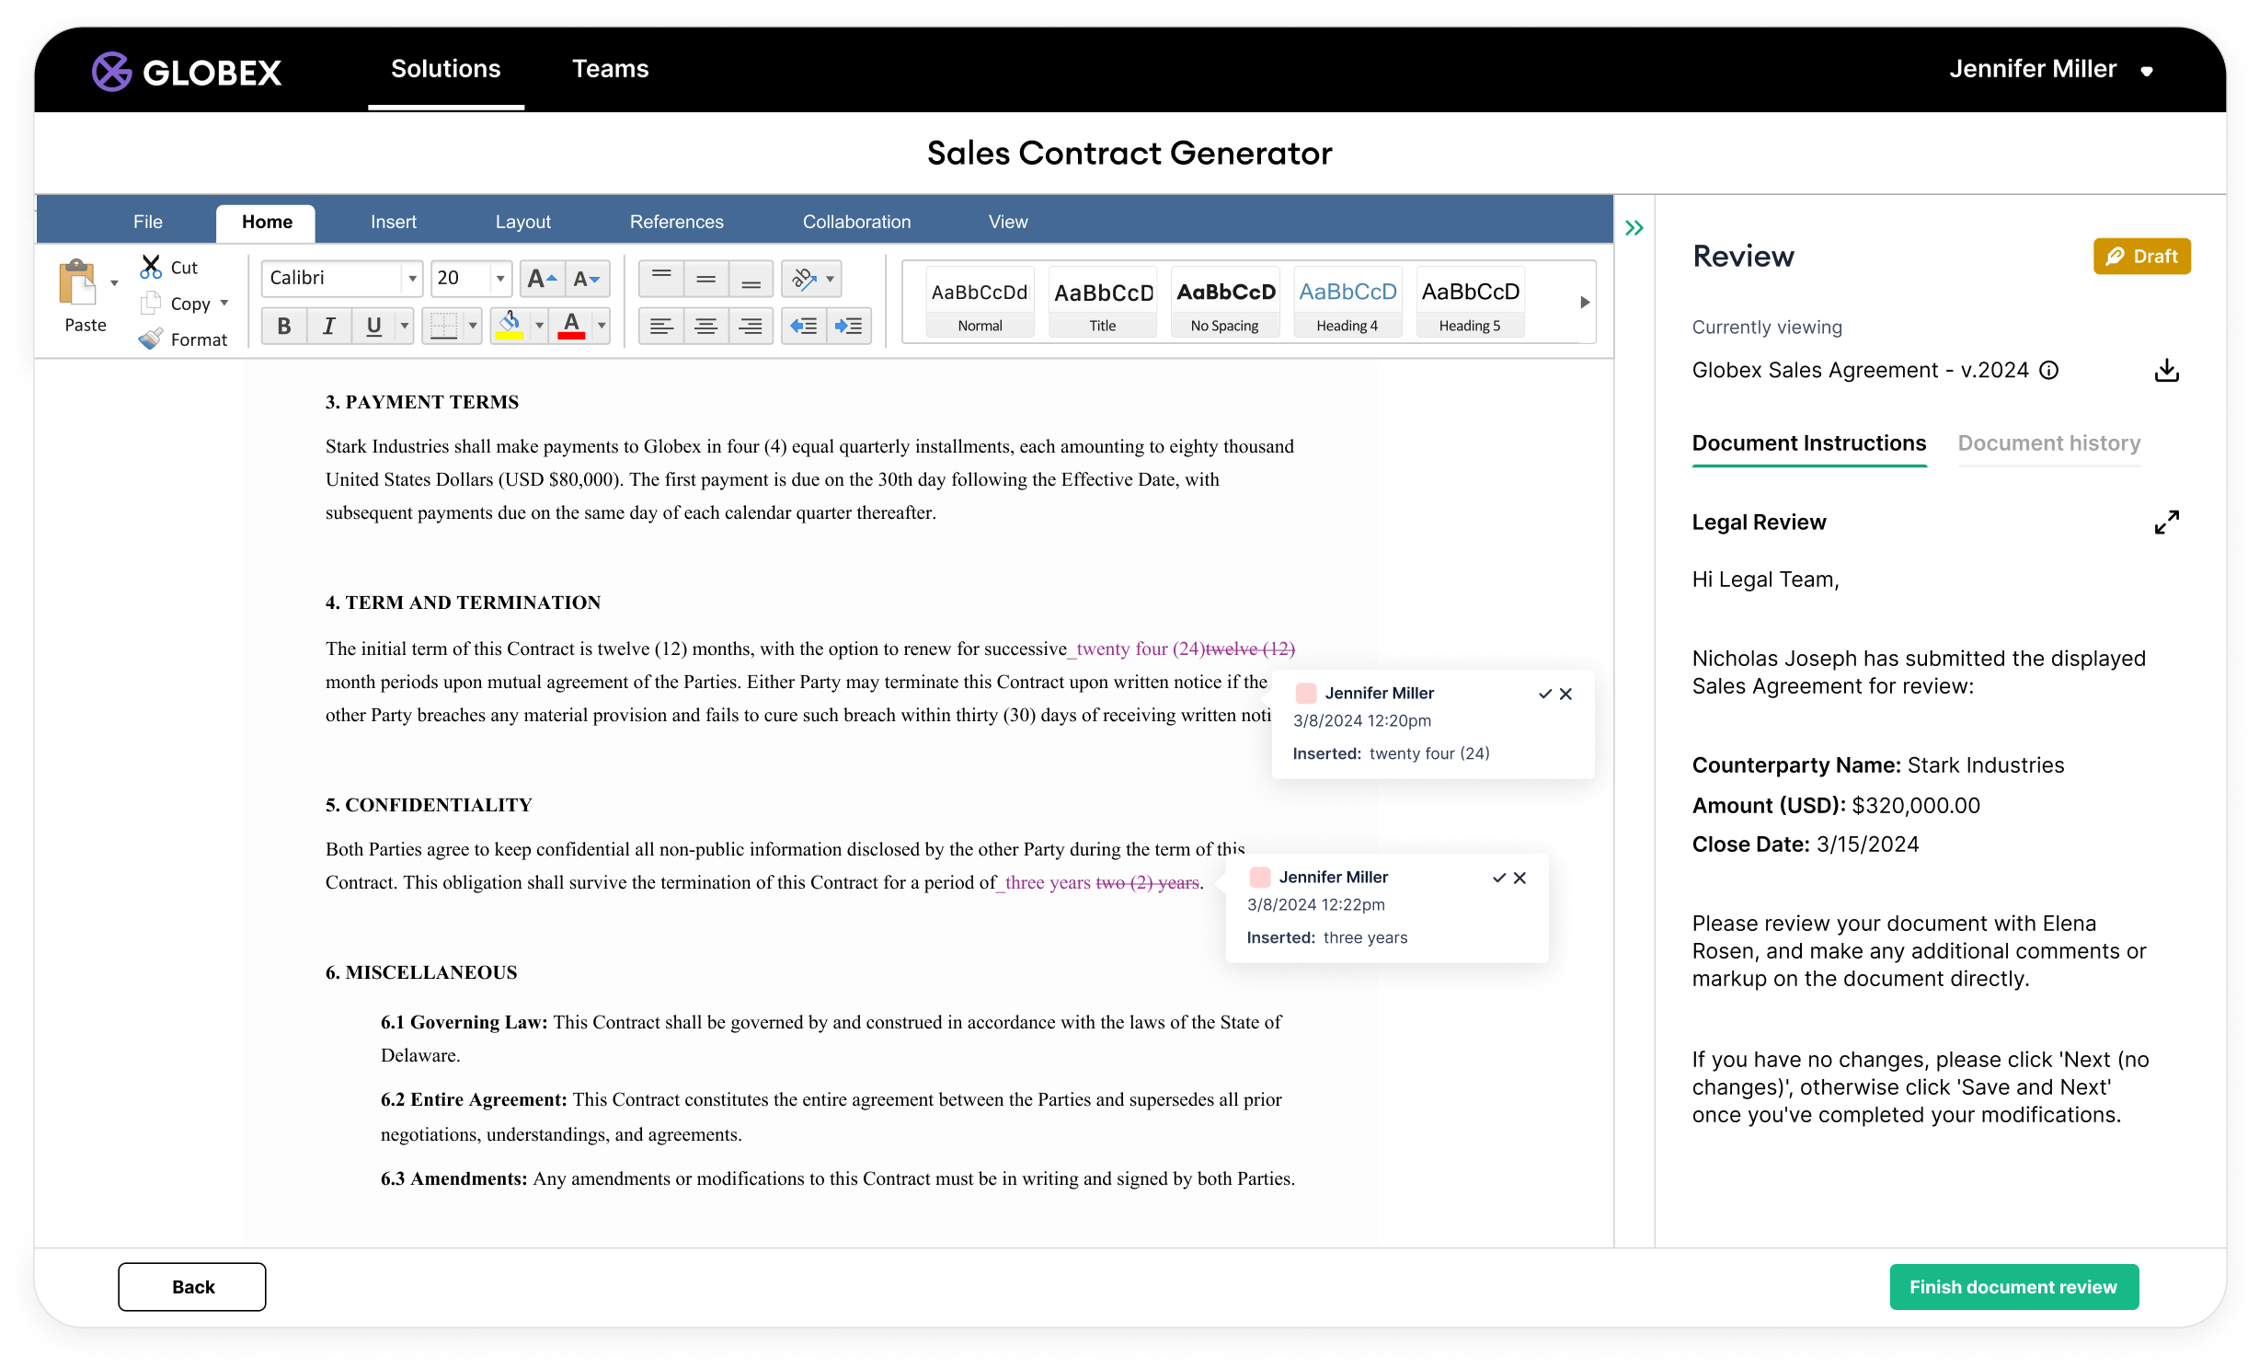
Task: Open the font size 20 dropdown
Action: click(x=499, y=278)
